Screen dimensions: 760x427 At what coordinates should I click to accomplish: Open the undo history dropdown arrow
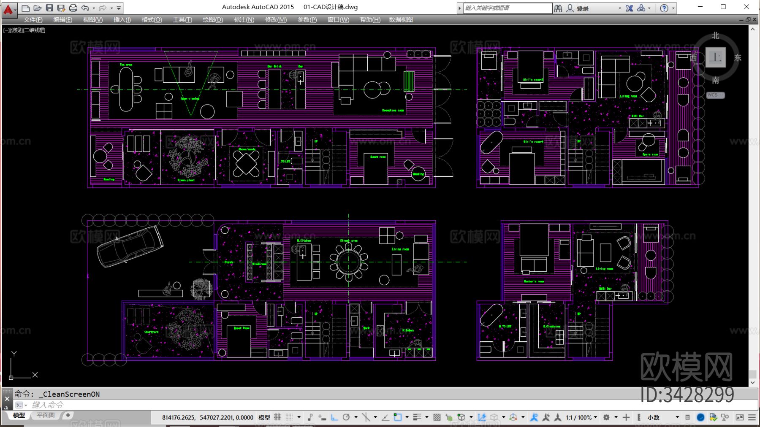pos(93,8)
